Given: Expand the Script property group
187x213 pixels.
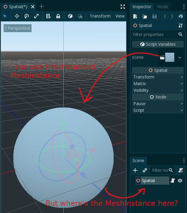Looking at the screenshot, I should [158, 110].
